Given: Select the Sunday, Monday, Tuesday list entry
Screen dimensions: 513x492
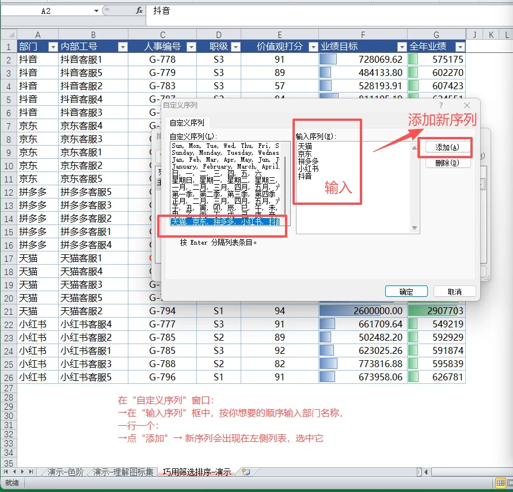Looking at the screenshot, I should pos(225,152).
